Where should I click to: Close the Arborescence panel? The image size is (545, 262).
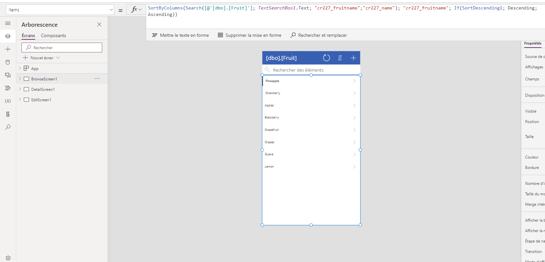click(x=99, y=24)
